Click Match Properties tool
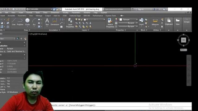 (110, 23)
